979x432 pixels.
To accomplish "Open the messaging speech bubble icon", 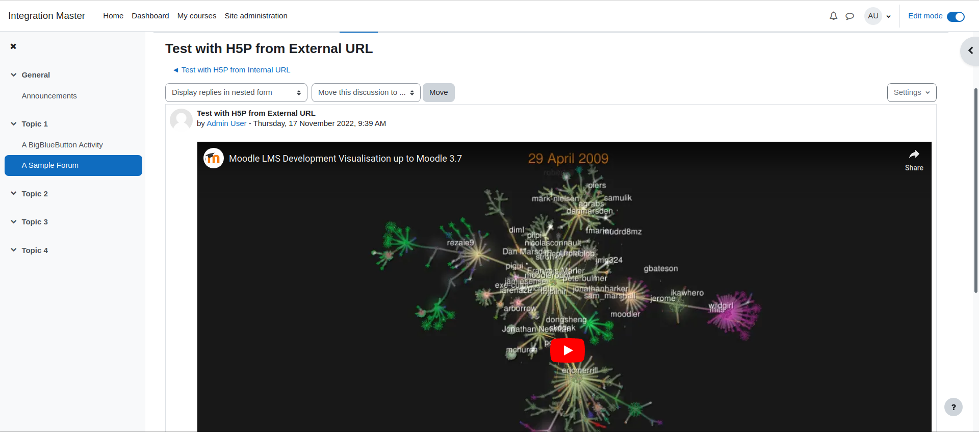I will 849,16.
